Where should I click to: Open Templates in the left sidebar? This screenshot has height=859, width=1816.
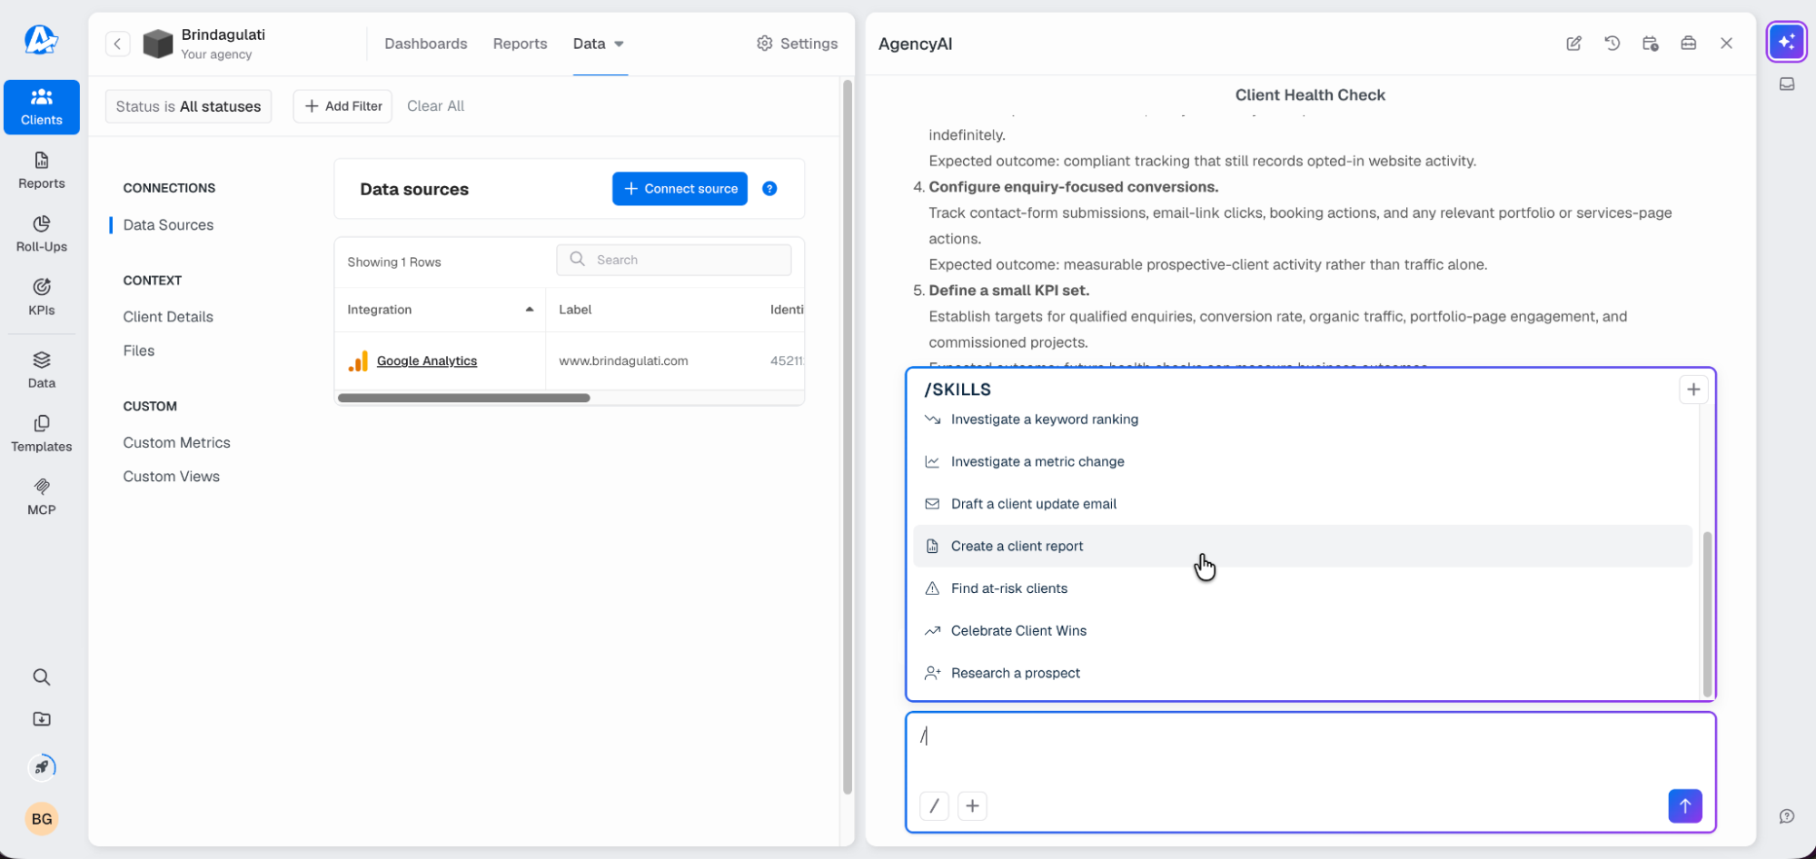click(42, 434)
